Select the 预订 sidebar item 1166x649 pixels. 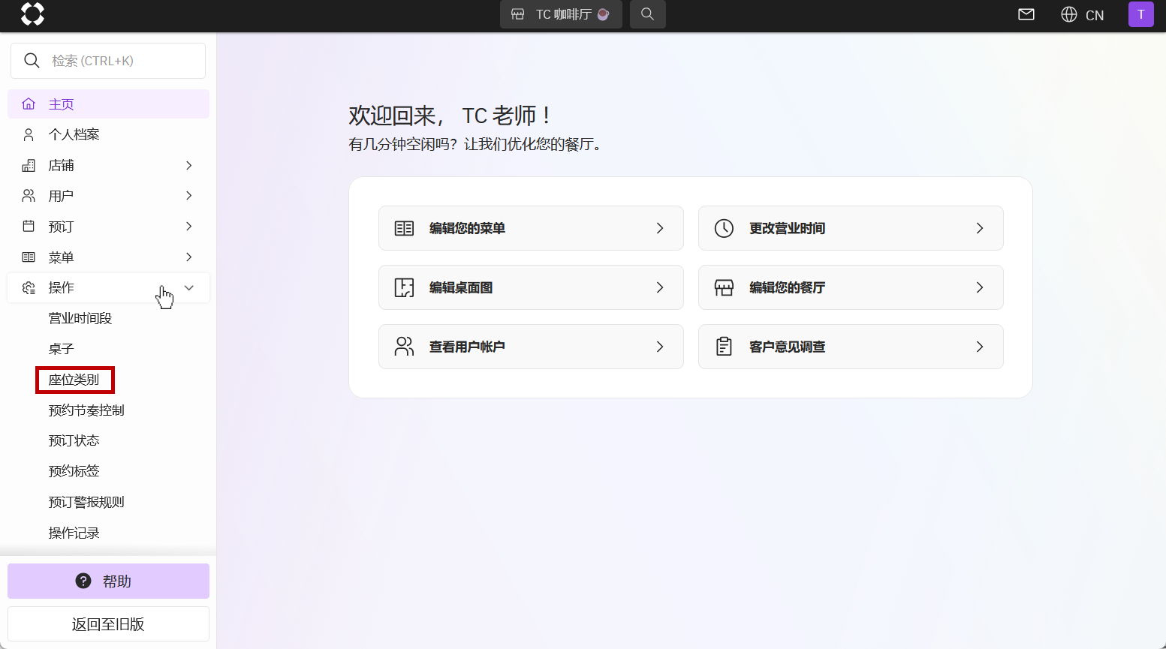coord(108,227)
